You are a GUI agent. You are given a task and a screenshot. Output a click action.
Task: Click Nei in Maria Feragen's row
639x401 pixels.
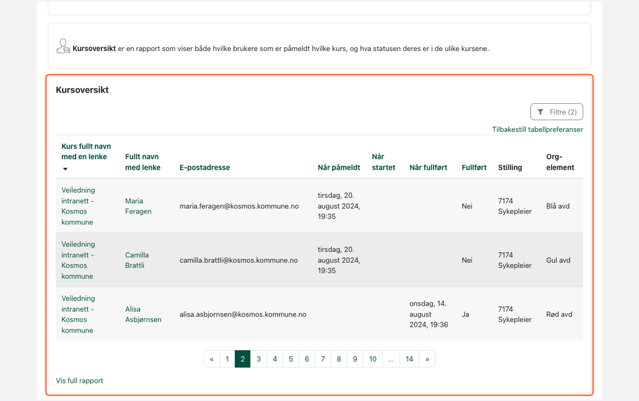[x=467, y=206]
